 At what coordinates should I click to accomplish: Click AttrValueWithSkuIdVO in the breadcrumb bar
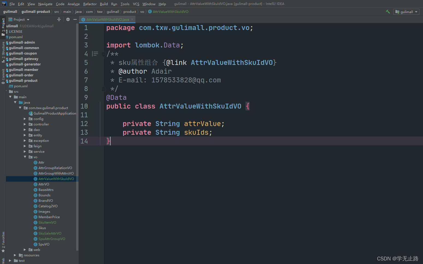pyautogui.click(x=170, y=11)
